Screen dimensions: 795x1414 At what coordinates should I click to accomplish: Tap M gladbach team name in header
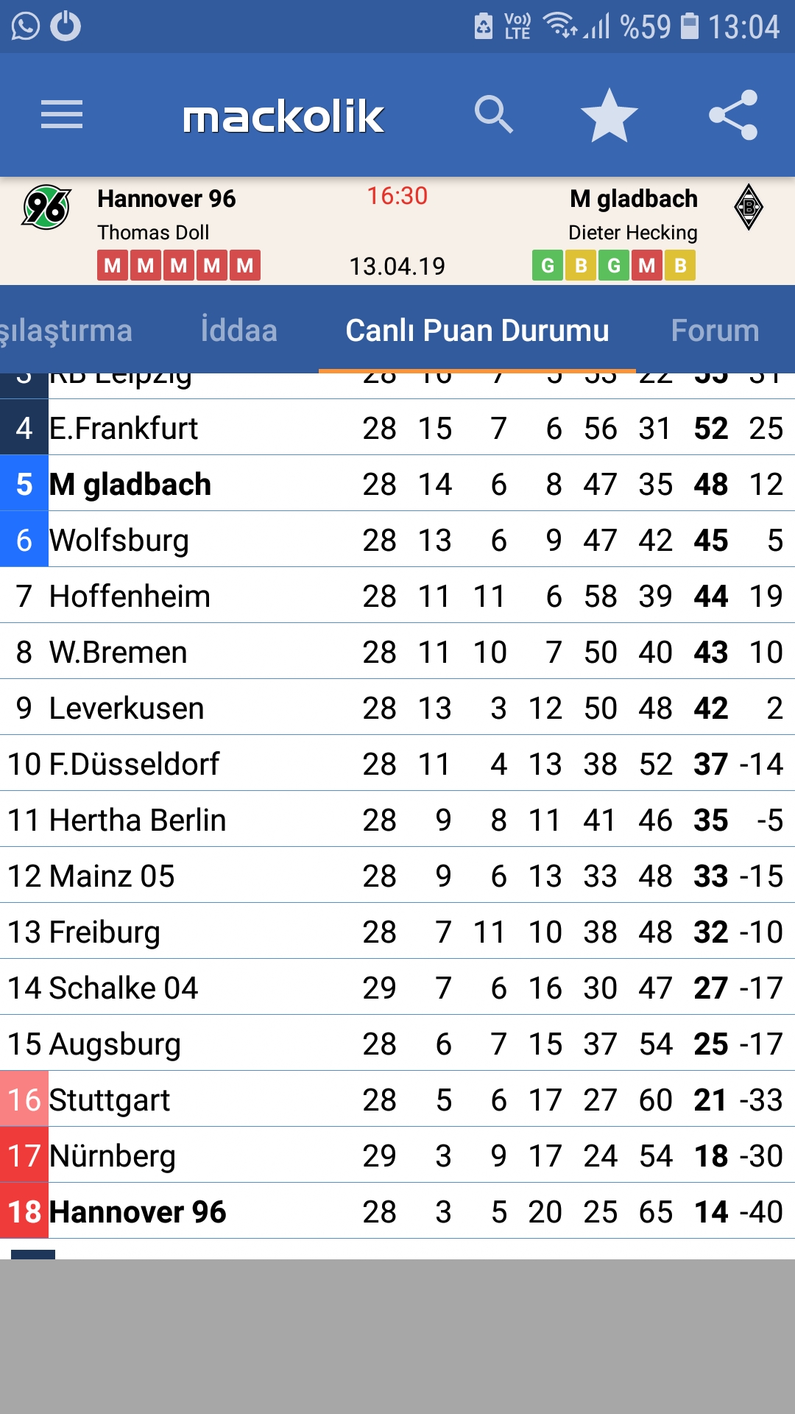[633, 198]
